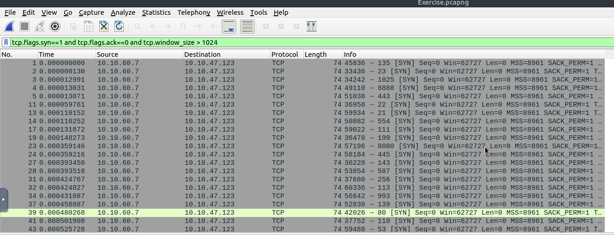Open capture options gear icon
Image resolution: width=614 pixels, height=235 pixels.
click(55, 27)
